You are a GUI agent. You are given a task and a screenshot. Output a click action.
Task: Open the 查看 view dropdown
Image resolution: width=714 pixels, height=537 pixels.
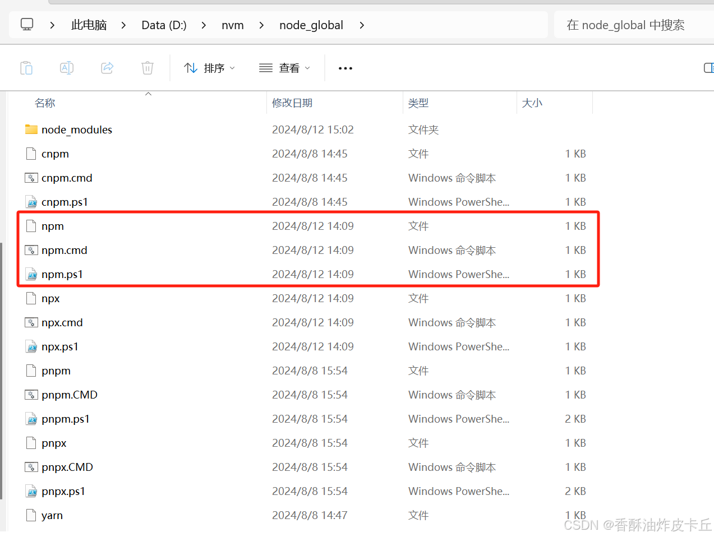284,68
